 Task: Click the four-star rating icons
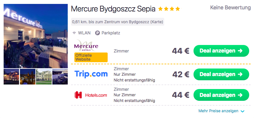169,9
